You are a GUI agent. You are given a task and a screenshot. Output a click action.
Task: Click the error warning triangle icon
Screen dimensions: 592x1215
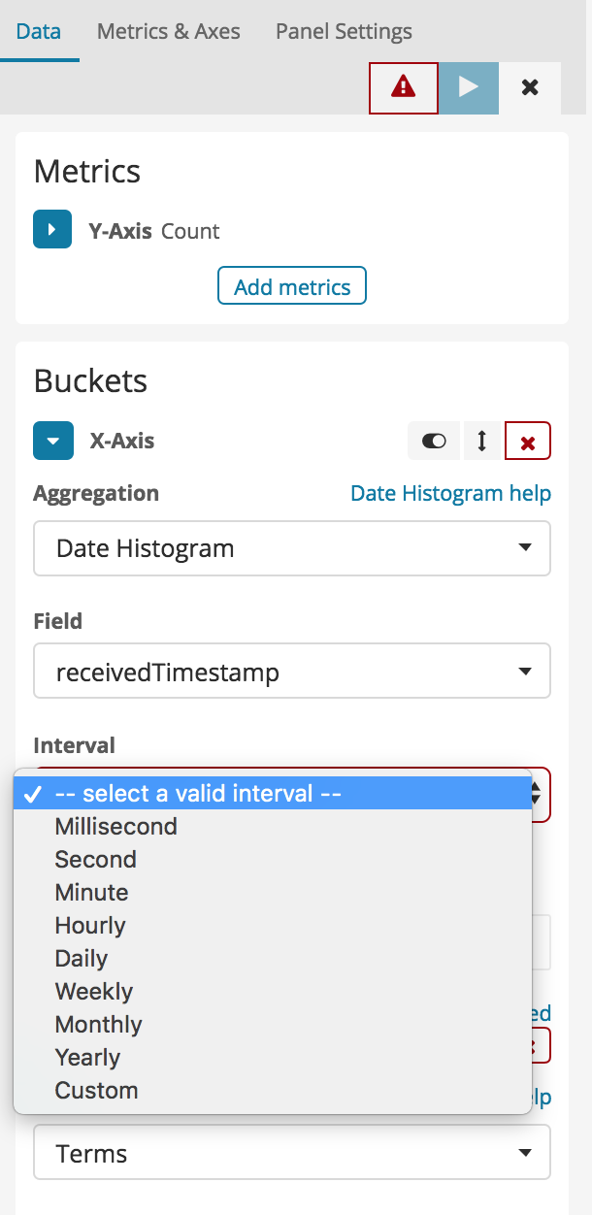tap(403, 87)
